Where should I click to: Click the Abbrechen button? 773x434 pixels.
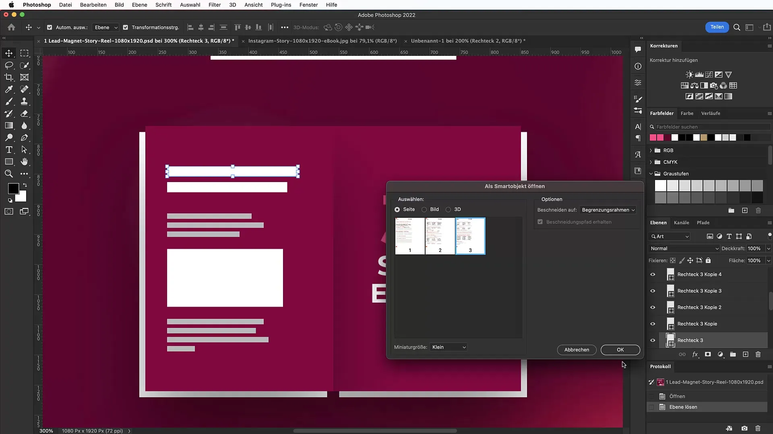pyautogui.click(x=577, y=350)
